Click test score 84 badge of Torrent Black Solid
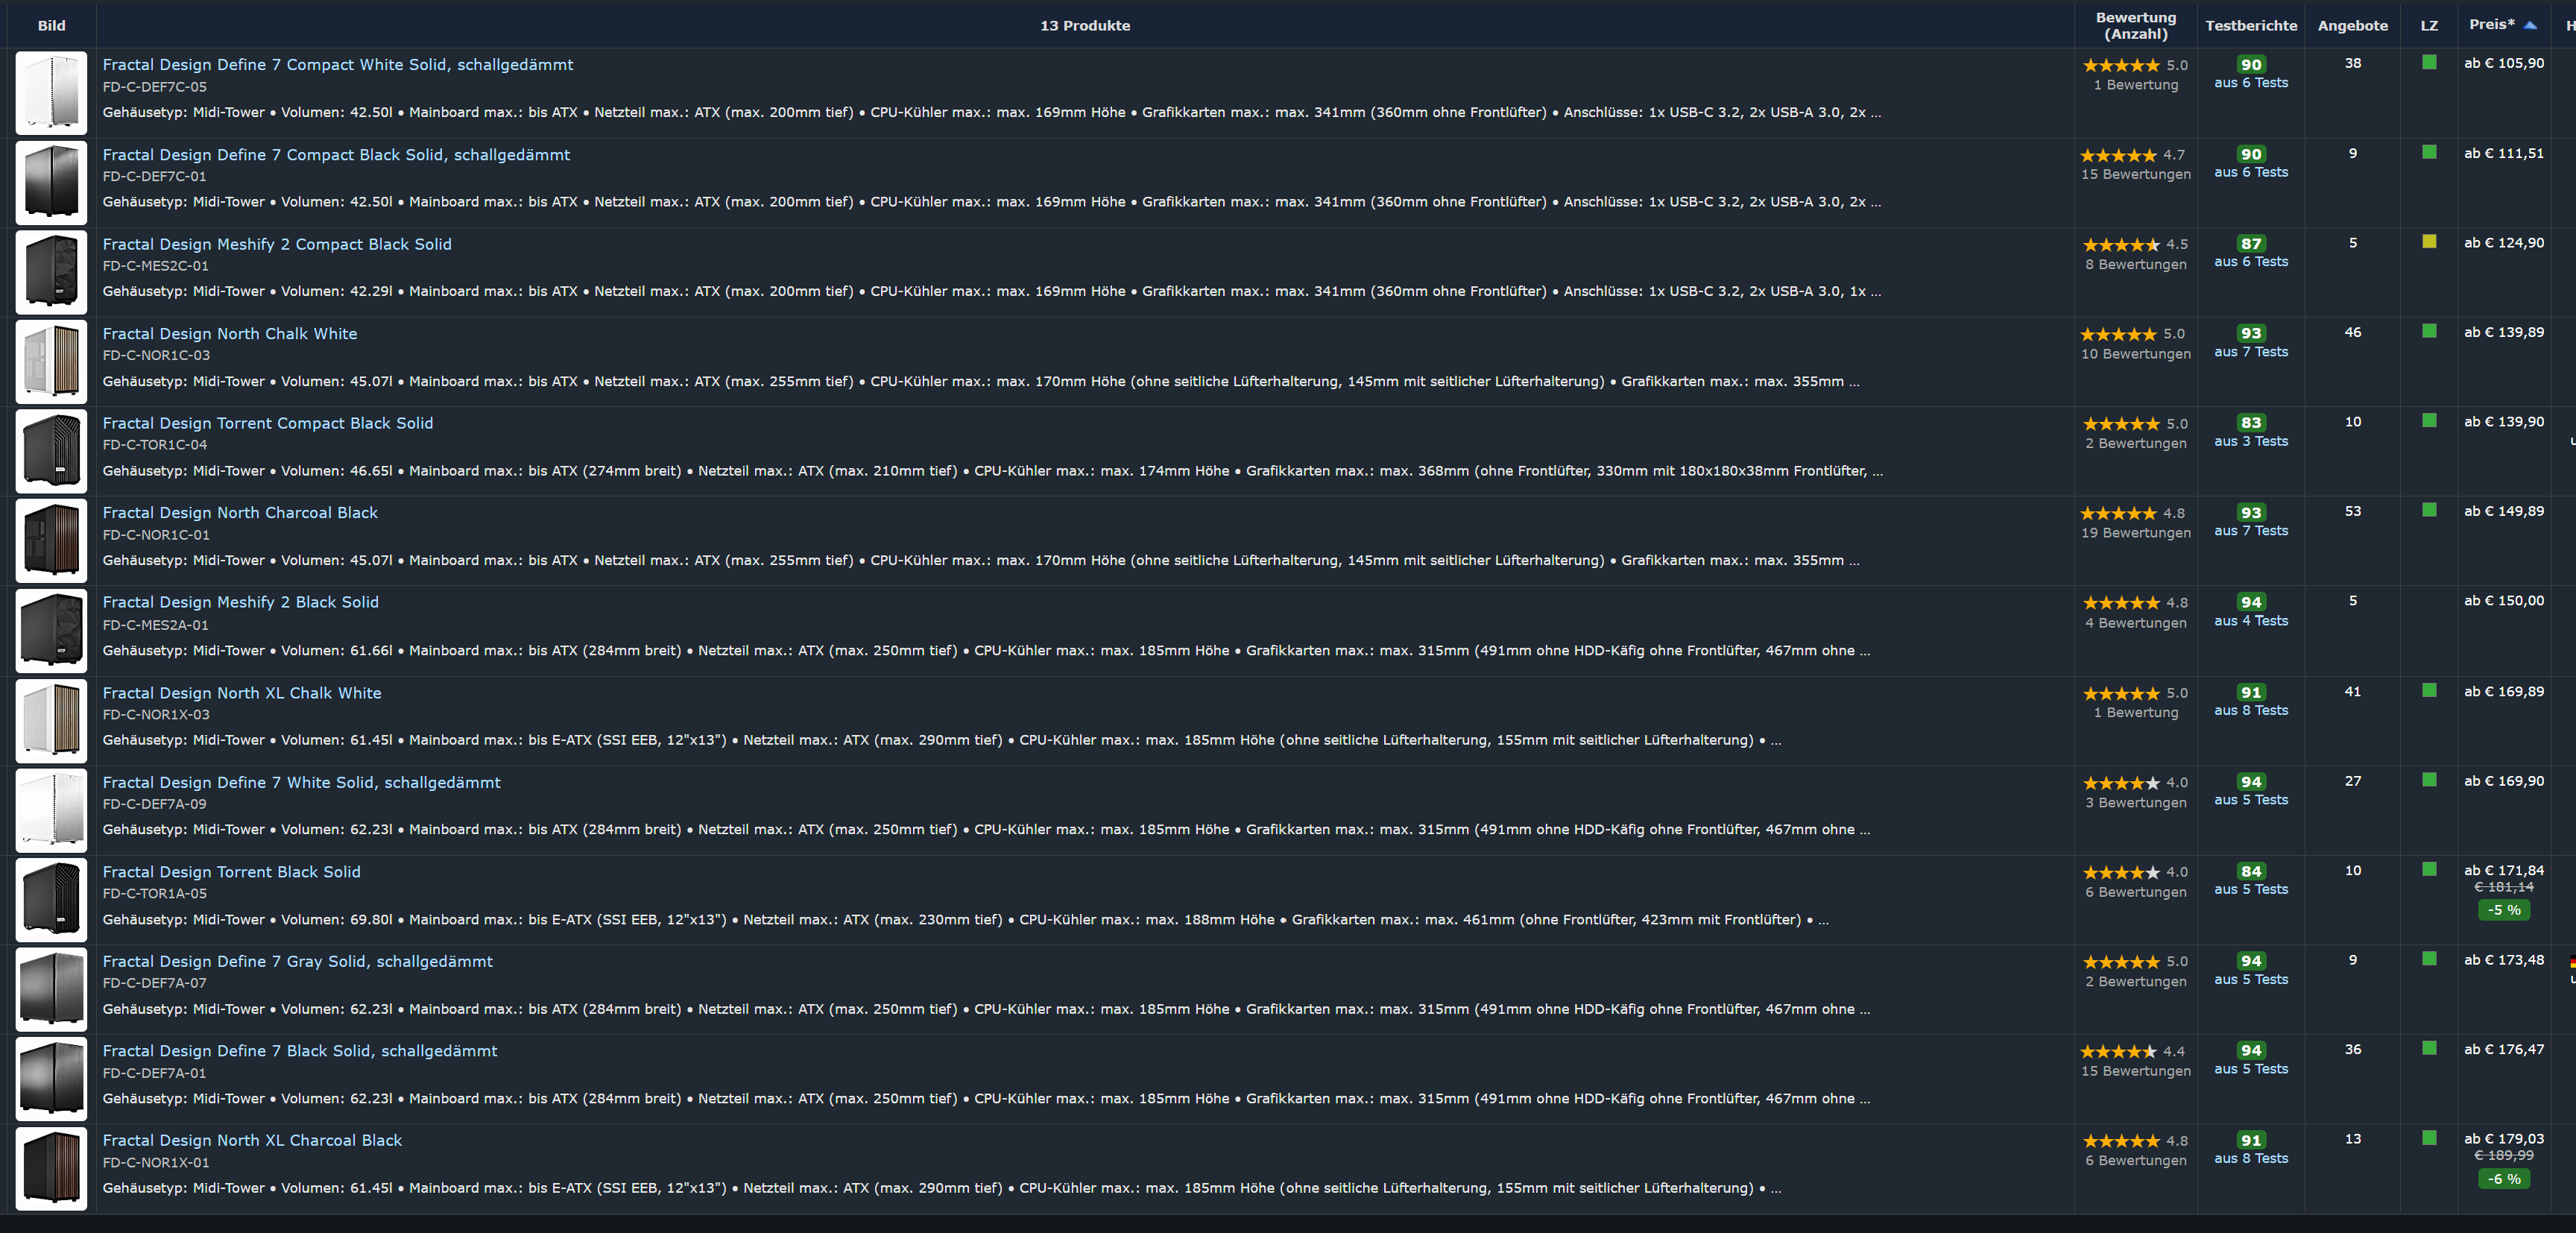The image size is (2576, 1233). (x=2250, y=871)
